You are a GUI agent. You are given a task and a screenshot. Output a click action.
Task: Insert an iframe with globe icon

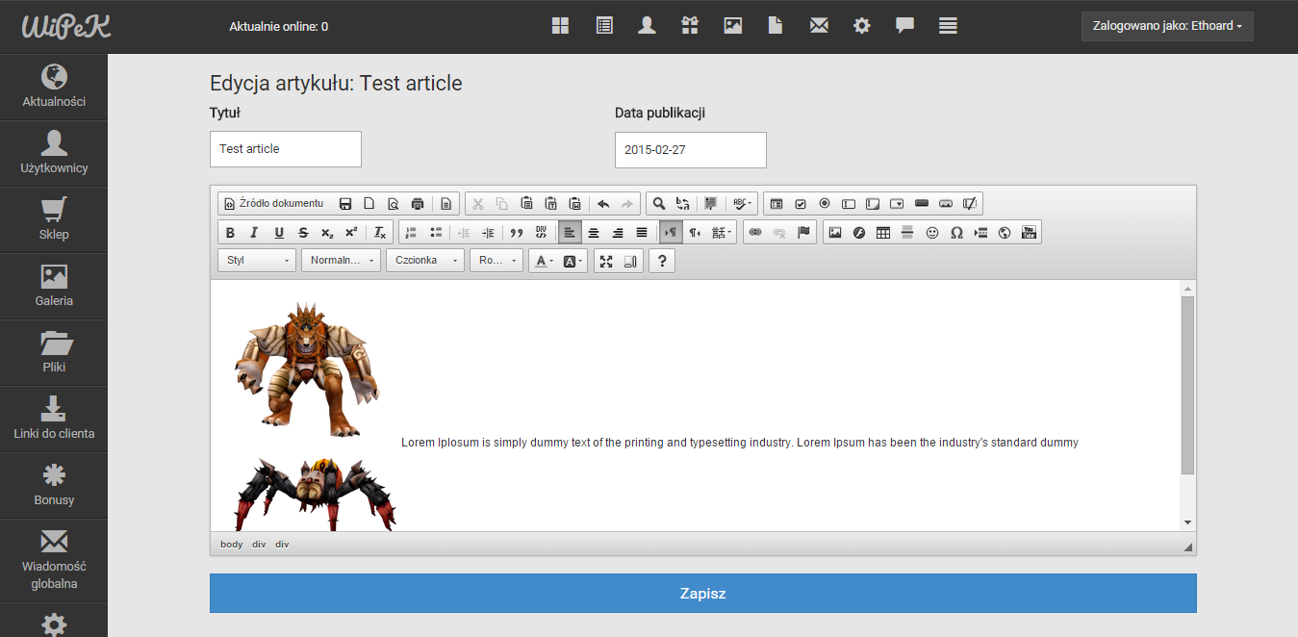(x=1005, y=233)
